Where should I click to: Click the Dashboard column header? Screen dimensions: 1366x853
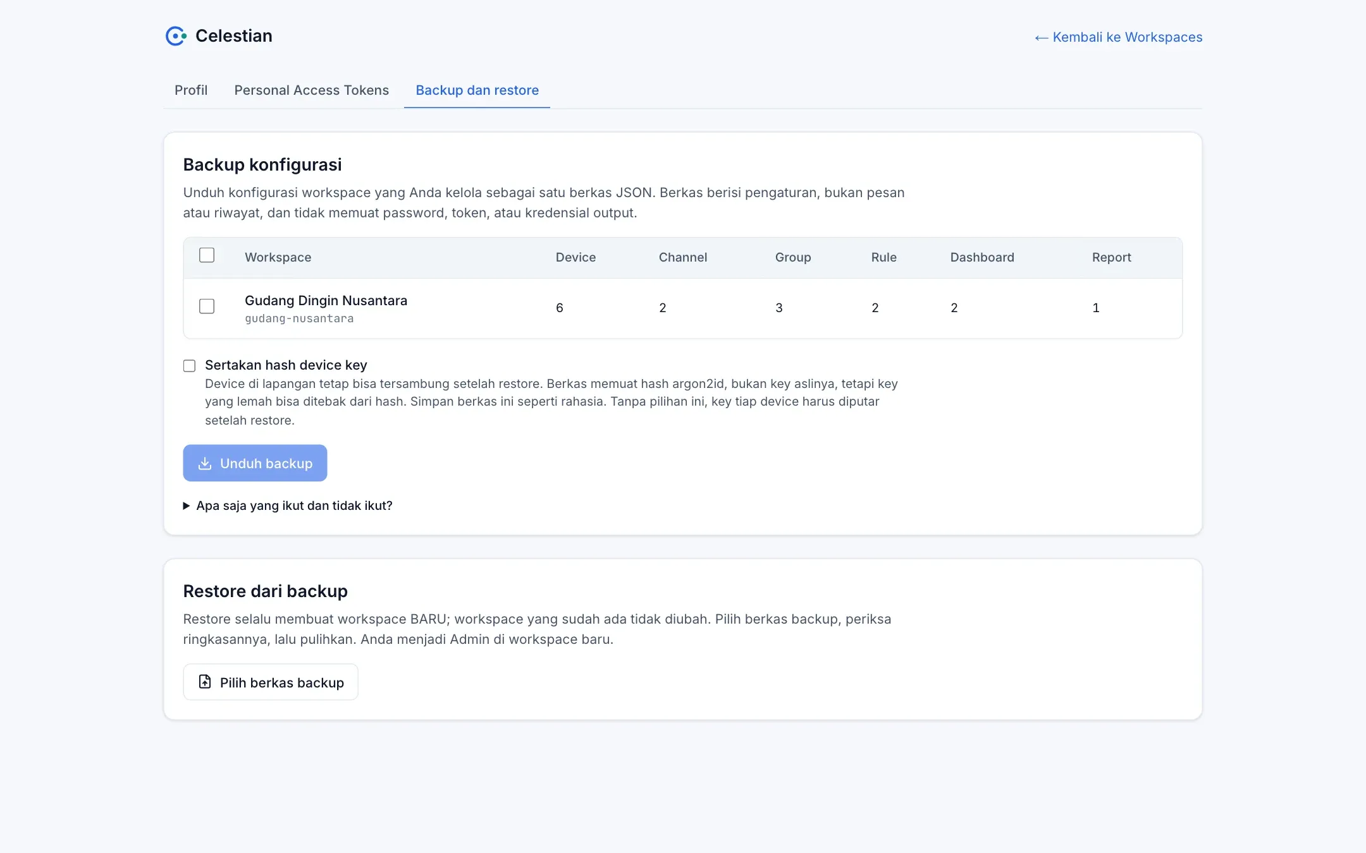click(x=982, y=257)
